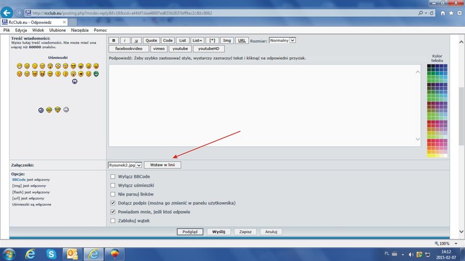
Task: Open the Ulubione menu
Action: [58, 30]
